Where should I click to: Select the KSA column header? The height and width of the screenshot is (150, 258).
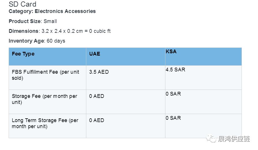coord(171,52)
